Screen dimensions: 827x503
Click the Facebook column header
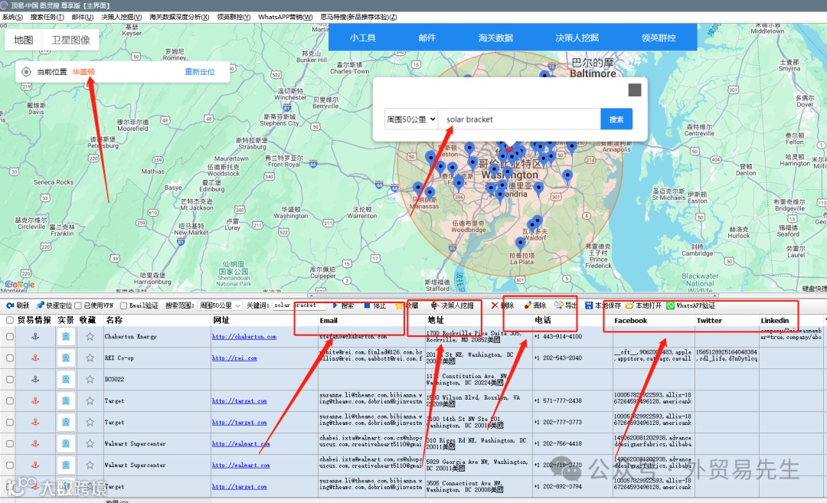coord(630,321)
